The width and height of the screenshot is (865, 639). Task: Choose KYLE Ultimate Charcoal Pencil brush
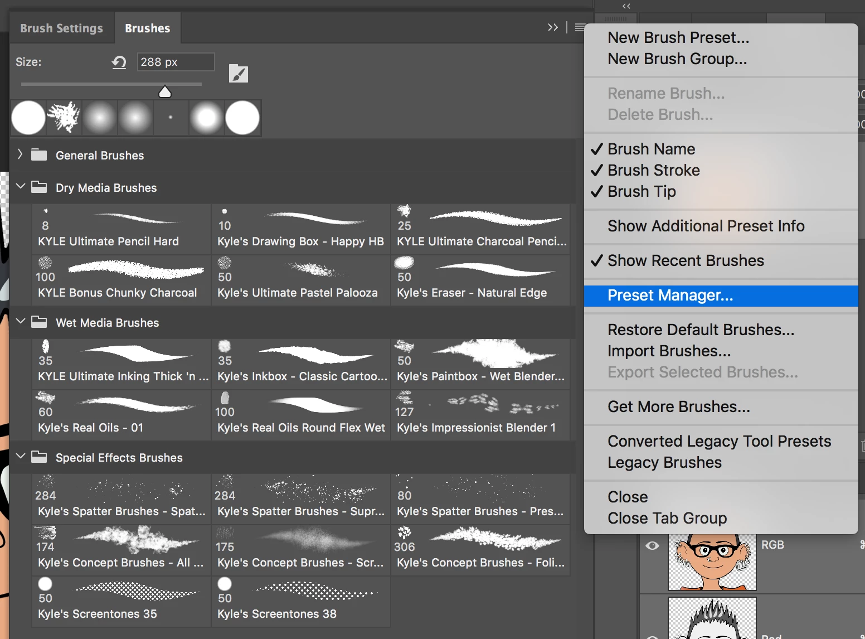point(480,229)
